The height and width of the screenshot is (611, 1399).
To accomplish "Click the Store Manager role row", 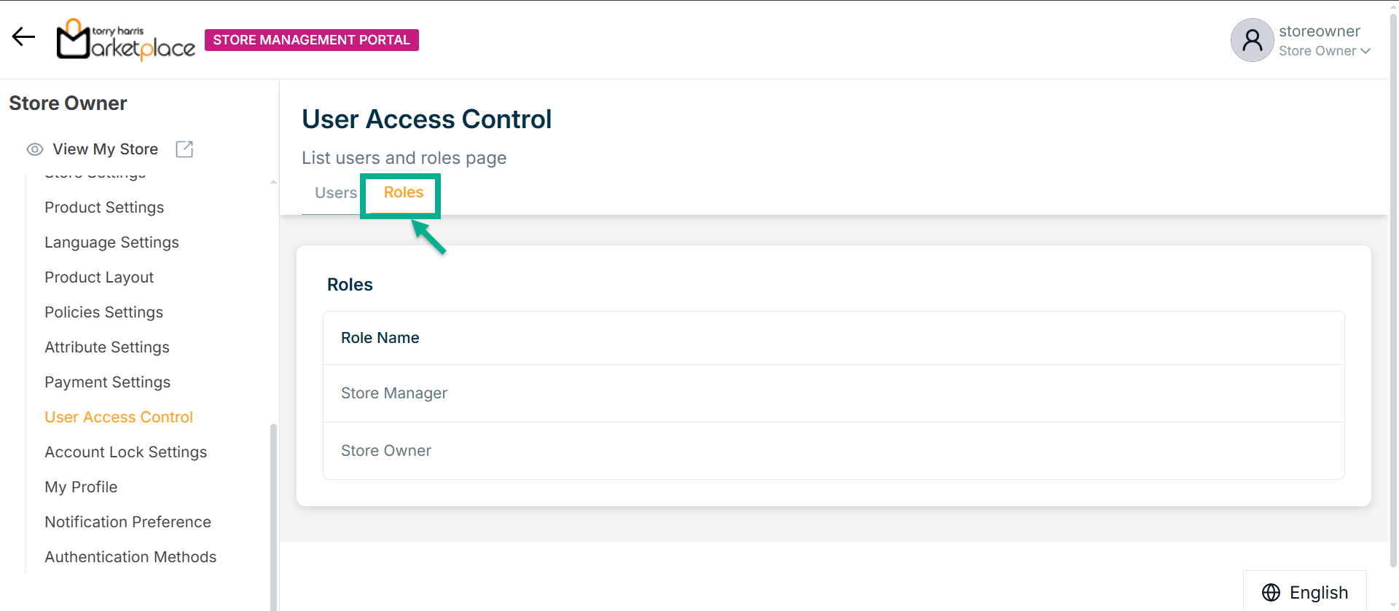I will (394, 393).
